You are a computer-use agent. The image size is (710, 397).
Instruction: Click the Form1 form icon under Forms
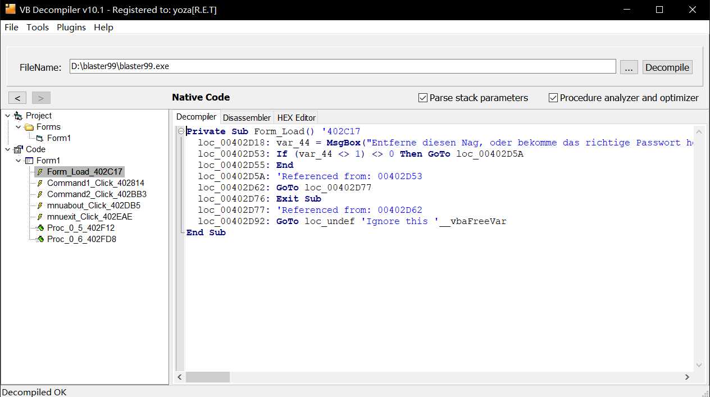[40, 138]
